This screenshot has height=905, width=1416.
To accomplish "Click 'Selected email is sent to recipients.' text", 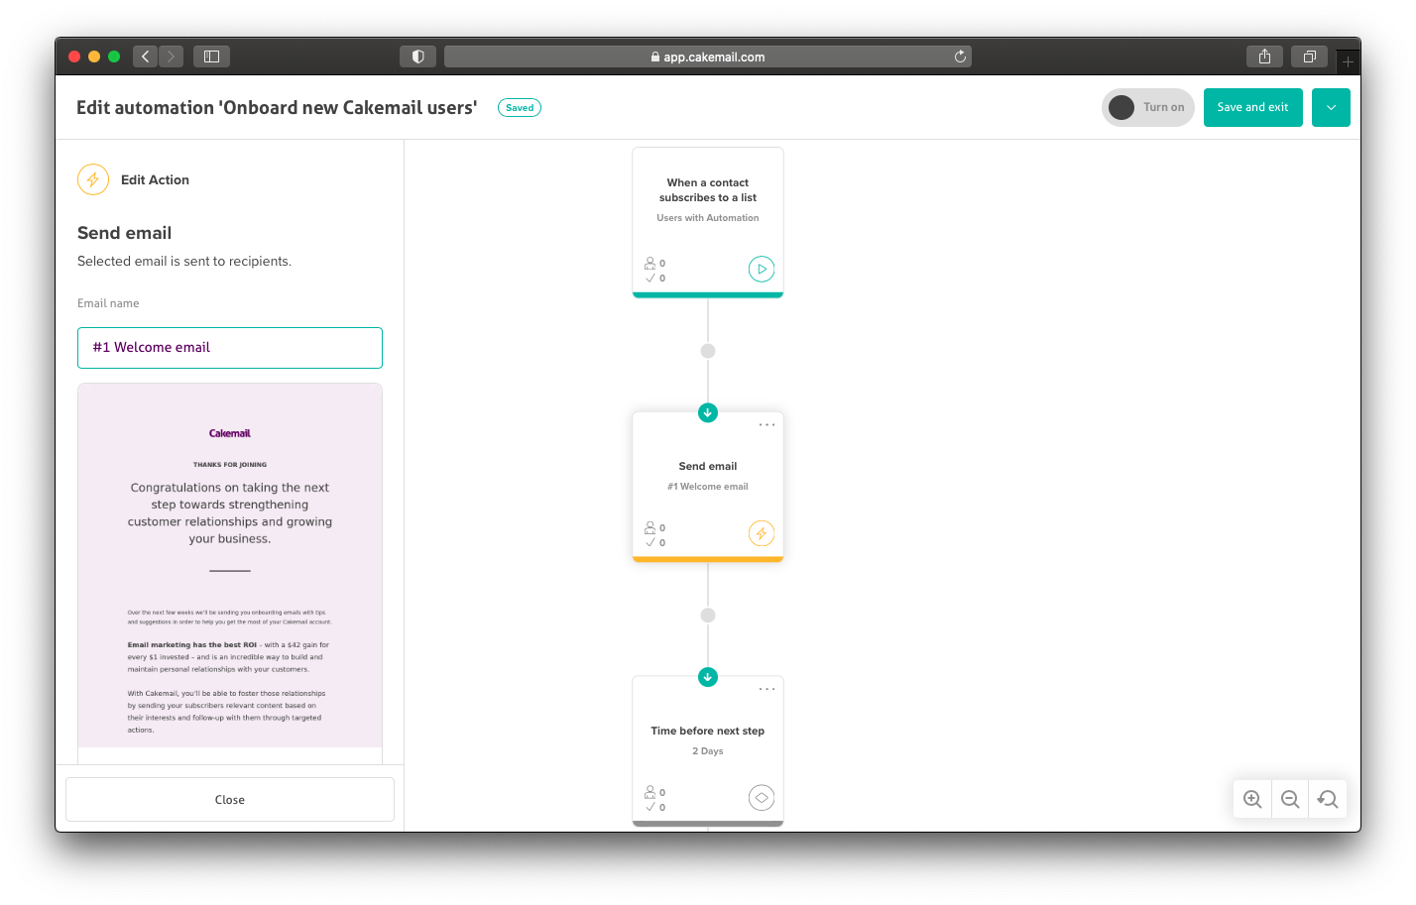I will [184, 262].
